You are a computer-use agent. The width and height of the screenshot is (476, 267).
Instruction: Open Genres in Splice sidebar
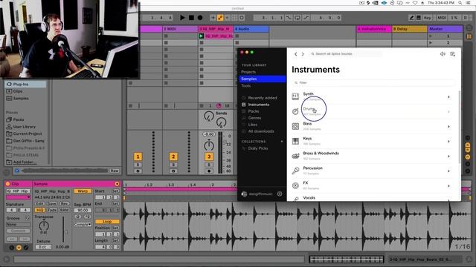point(254,118)
